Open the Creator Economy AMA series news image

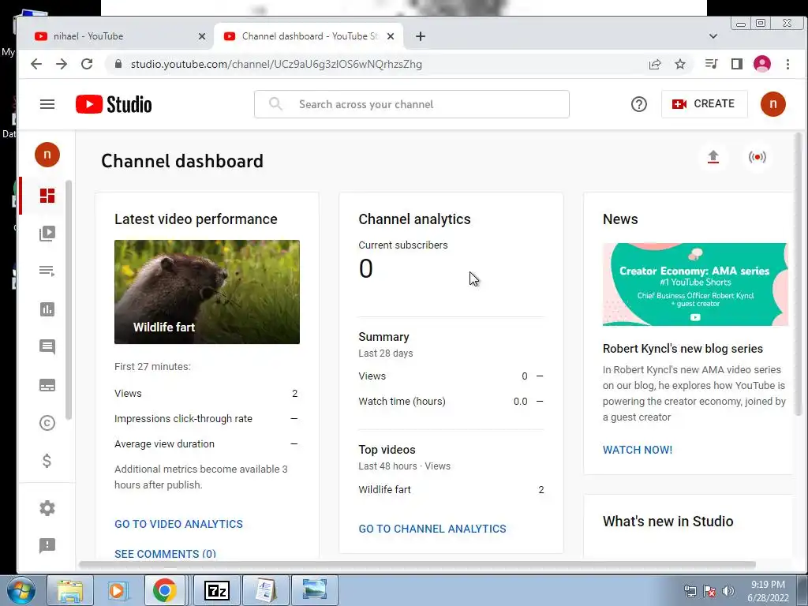[695, 284]
